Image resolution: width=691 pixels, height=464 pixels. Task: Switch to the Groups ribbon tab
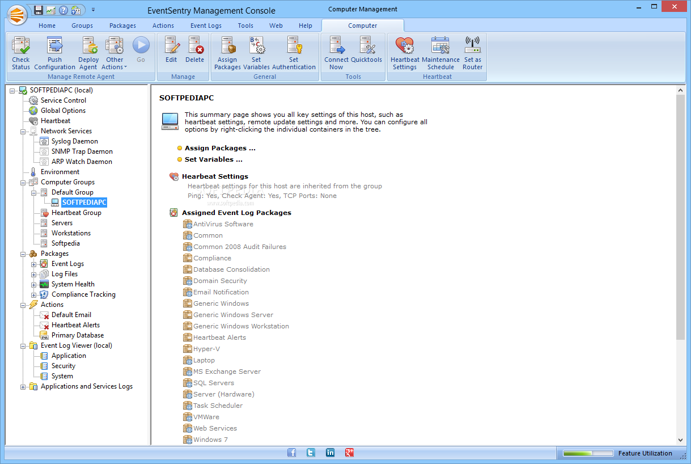tap(82, 26)
